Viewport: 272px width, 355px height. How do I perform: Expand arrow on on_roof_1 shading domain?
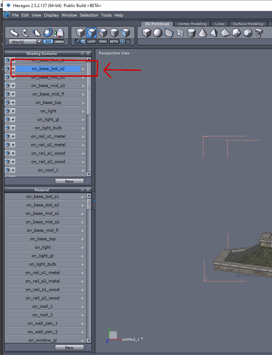click(83, 170)
